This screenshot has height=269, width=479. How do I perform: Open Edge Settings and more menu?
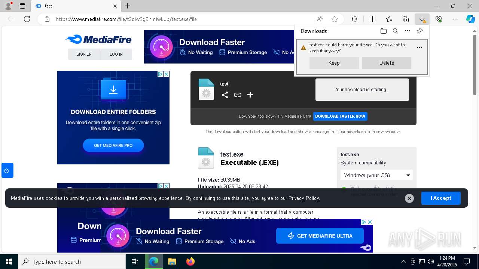(455, 19)
